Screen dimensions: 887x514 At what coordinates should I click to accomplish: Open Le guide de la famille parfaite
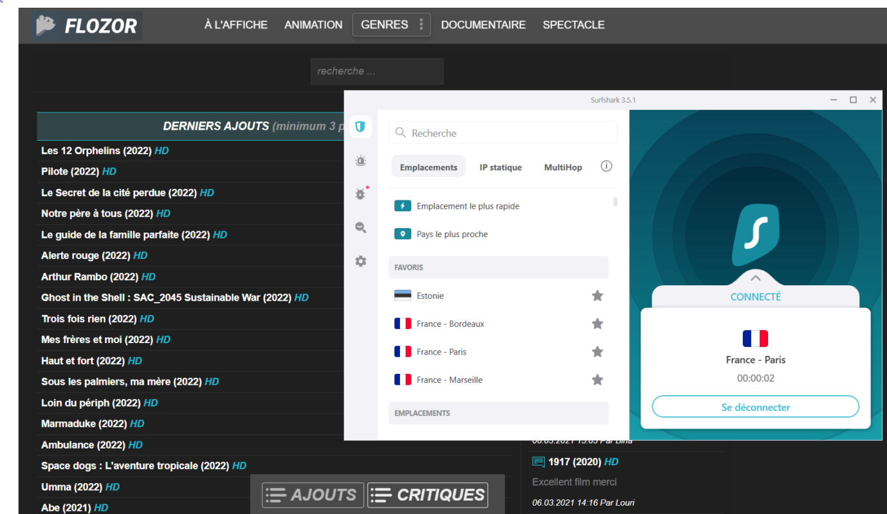click(134, 235)
